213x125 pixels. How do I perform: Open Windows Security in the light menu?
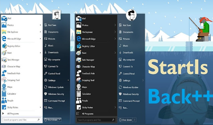pyautogui.click(x=56, y=94)
